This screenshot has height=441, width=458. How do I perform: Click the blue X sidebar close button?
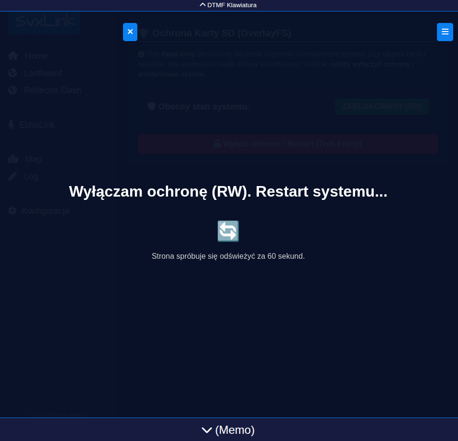130,32
